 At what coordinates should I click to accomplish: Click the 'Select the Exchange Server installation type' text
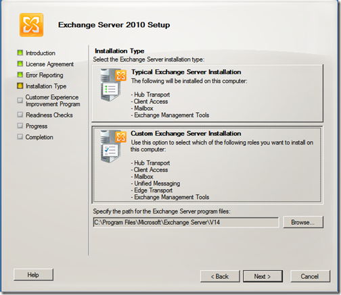pyautogui.click(x=149, y=59)
